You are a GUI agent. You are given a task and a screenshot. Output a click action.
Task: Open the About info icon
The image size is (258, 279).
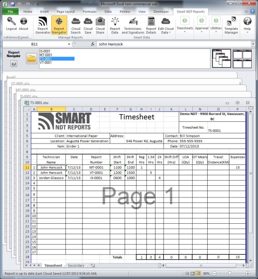(24, 22)
